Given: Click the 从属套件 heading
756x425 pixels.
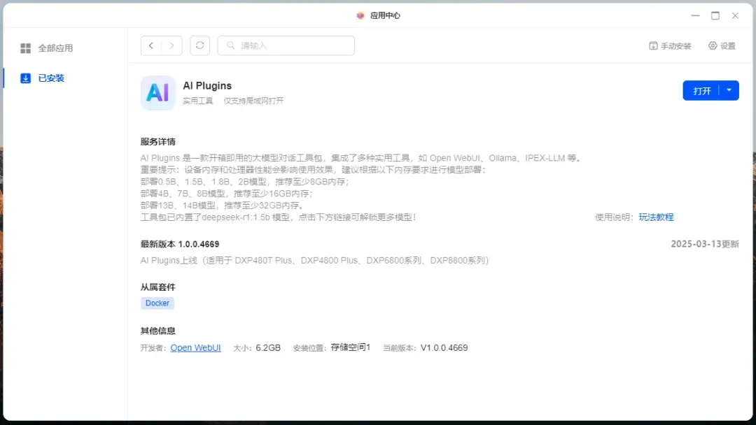Looking at the screenshot, I should point(157,287).
